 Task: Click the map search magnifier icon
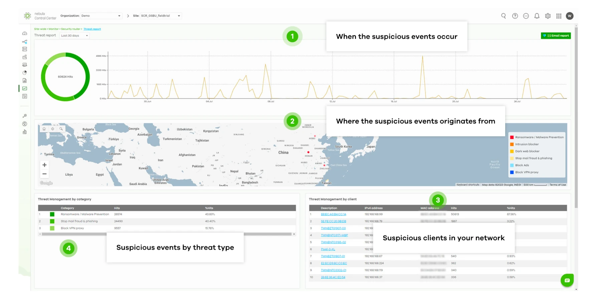[61, 129]
